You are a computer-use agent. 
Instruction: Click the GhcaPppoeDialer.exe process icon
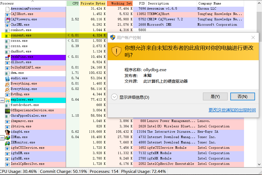click(x=7, y=116)
